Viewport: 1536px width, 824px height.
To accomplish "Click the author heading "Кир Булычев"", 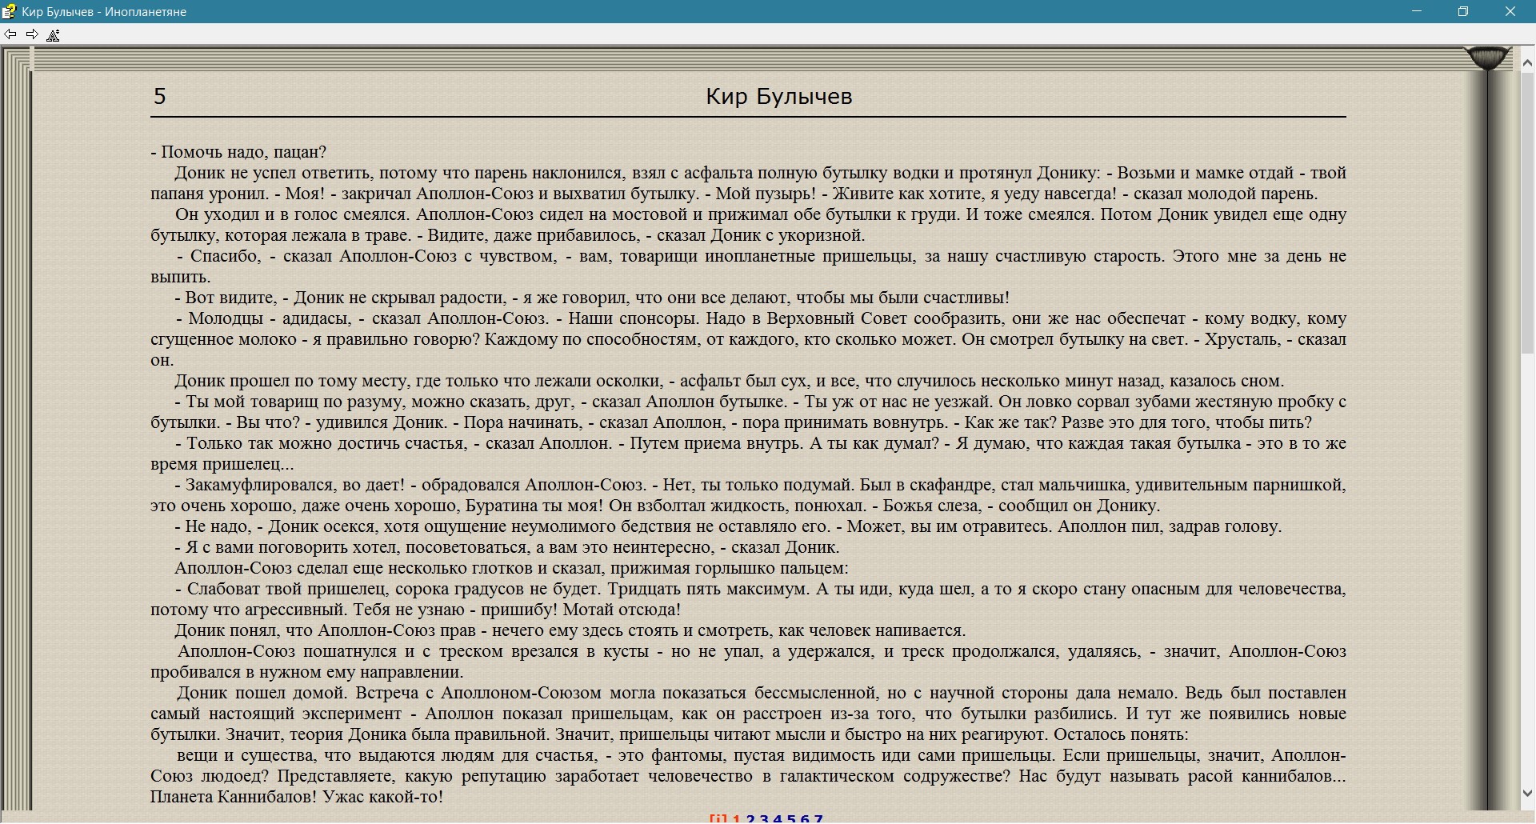I will click(779, 97).
